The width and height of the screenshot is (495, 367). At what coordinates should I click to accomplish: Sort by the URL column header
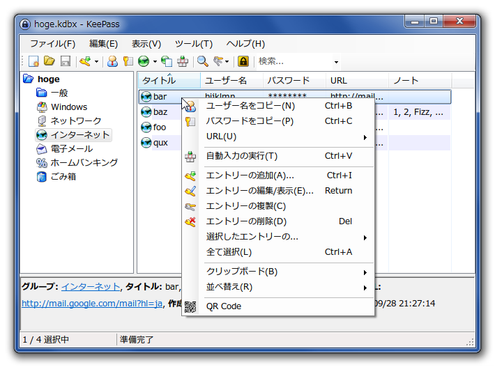pyautogui.click(x=357, y=80)
